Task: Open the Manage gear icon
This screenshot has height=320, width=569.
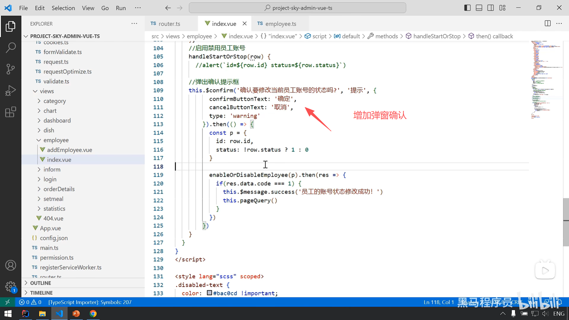Action: pos(11,287)
